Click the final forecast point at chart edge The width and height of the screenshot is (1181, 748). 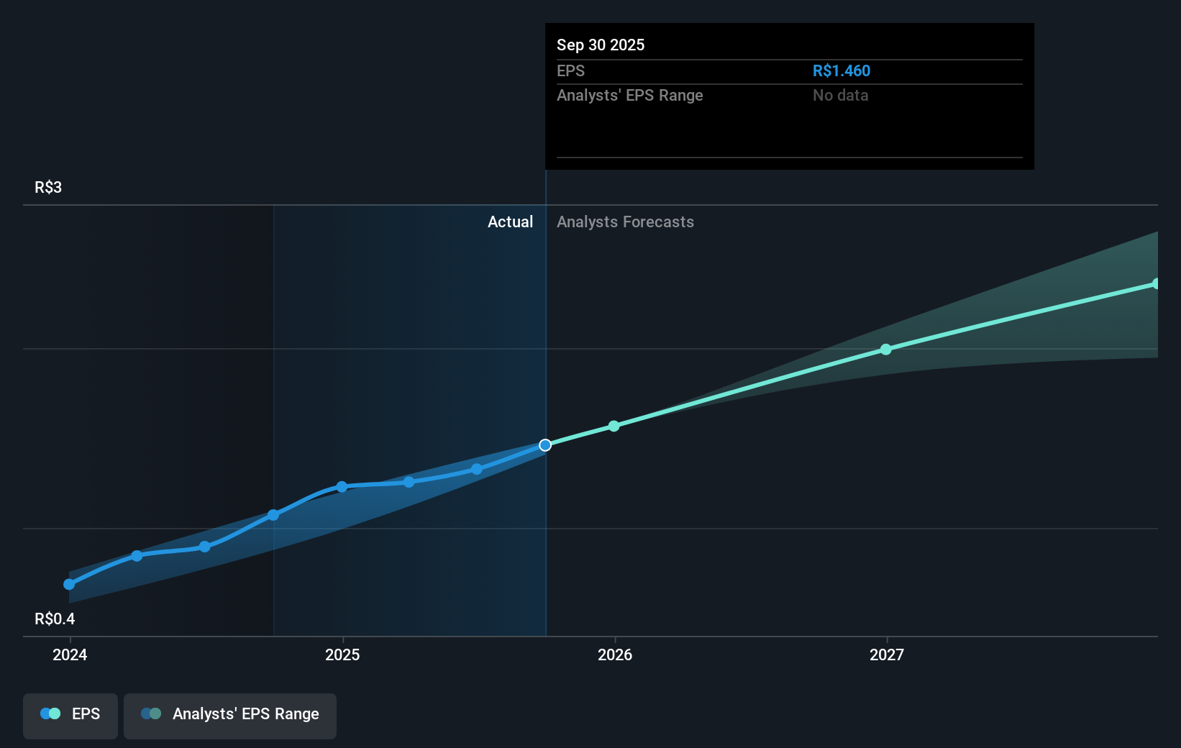click(1157, 282)
